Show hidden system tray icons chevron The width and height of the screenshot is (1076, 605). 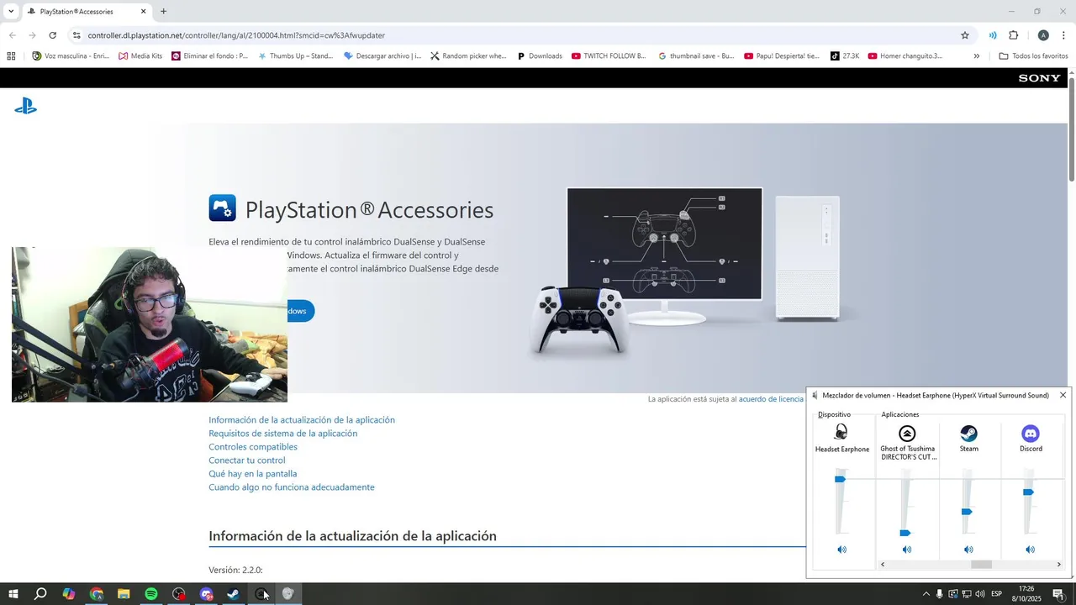coord(926,594)
